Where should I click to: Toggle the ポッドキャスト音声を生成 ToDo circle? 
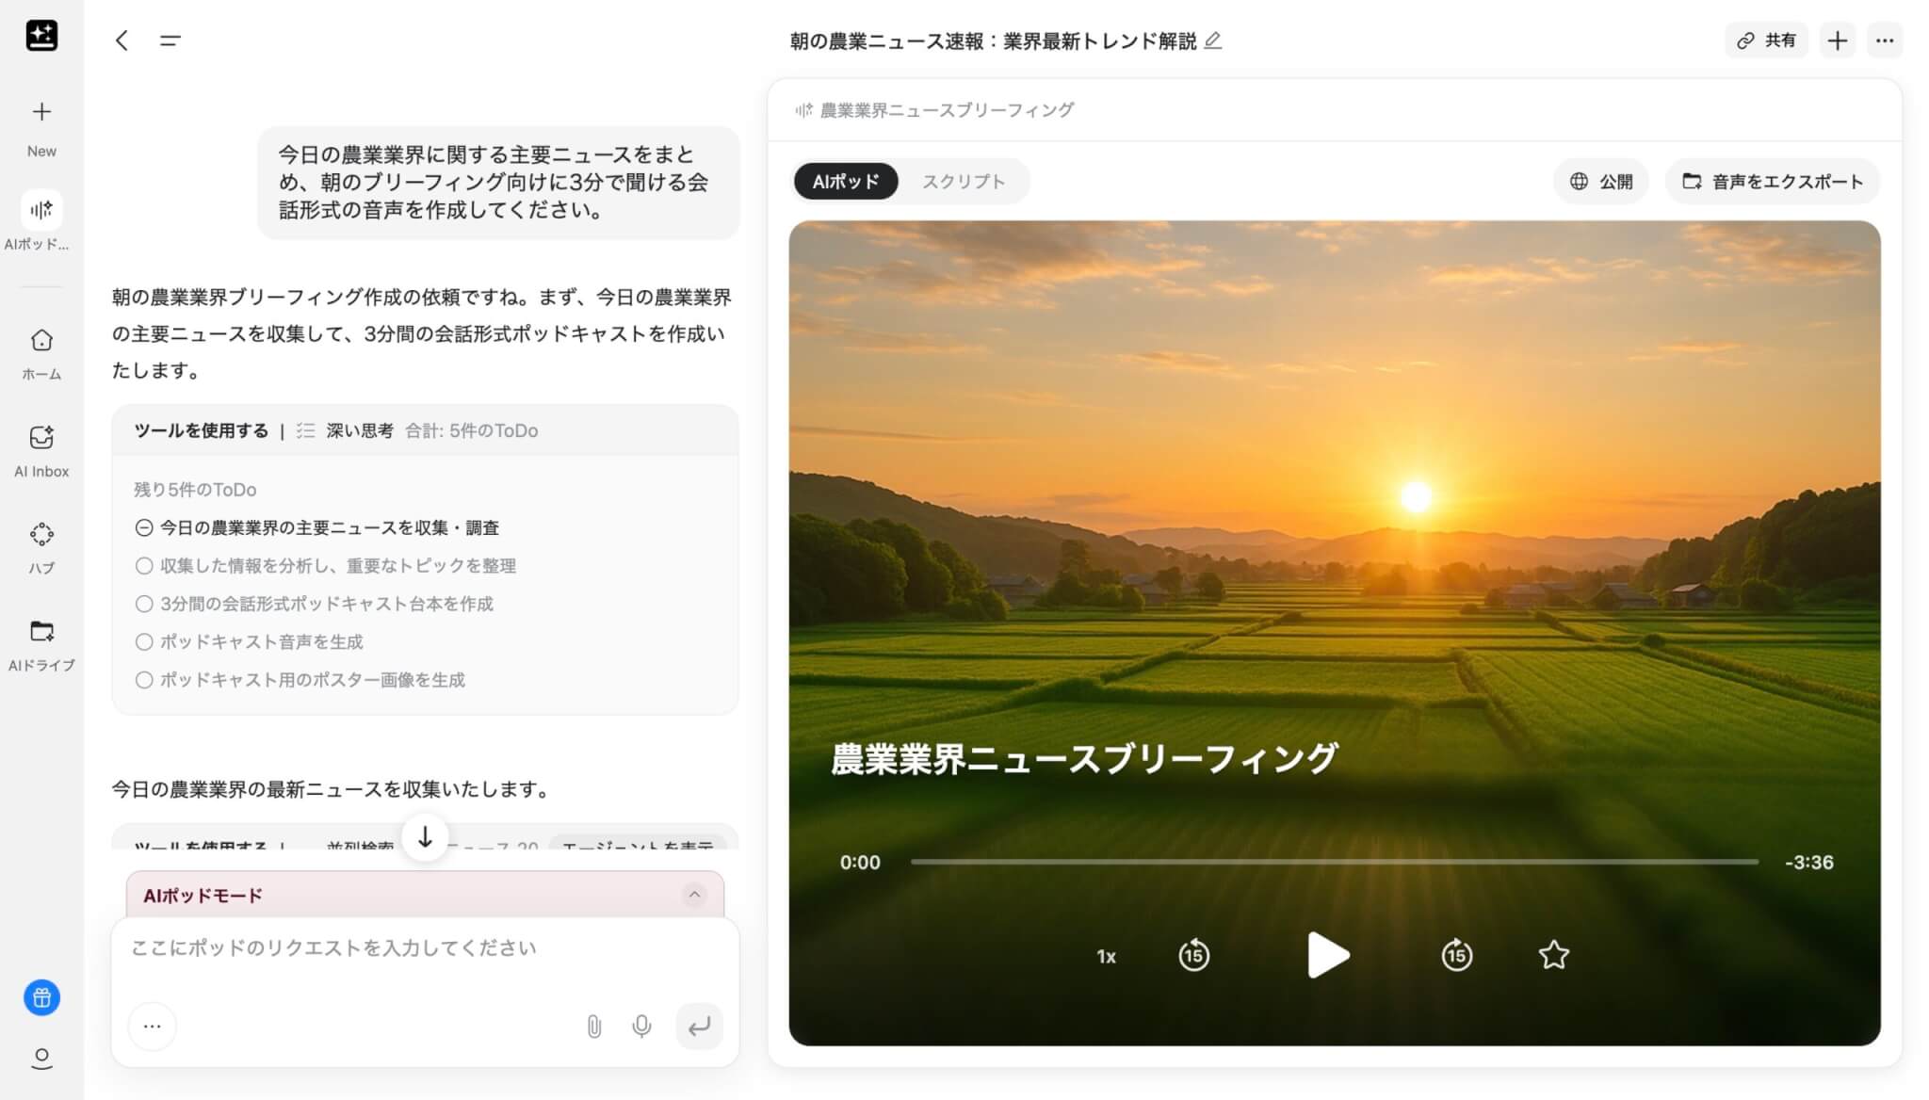[144, 642]
